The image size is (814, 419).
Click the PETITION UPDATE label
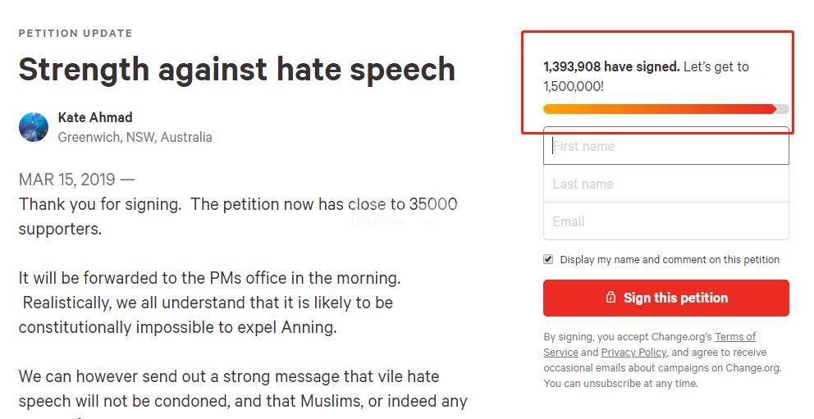point(75,34)
